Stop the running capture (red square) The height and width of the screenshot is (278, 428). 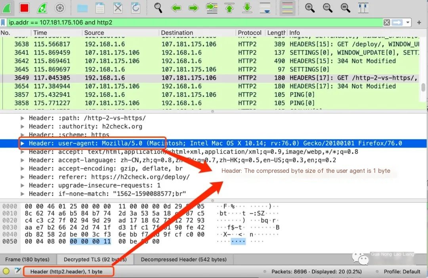click(x=24, y=8)
